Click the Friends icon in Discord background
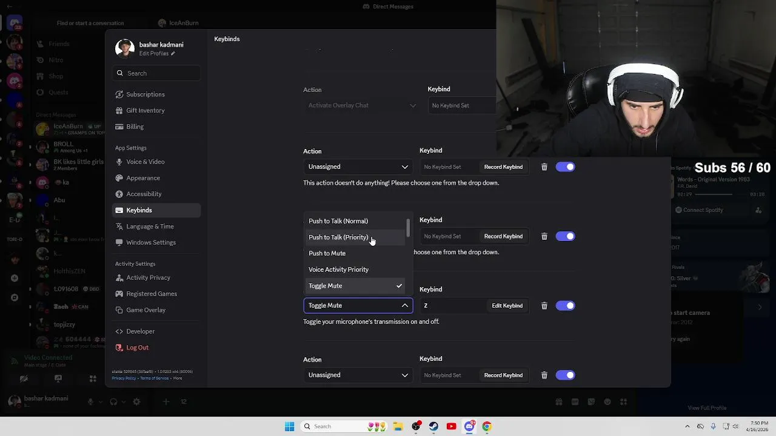Screen dimensions: 776x436 40,44
